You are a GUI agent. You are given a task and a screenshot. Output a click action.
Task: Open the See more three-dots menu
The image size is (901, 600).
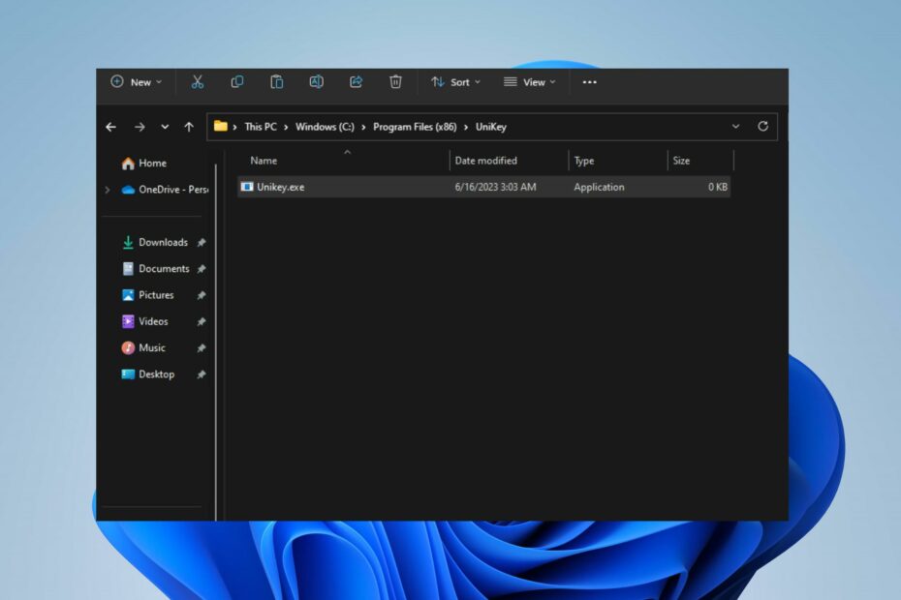[590, 82]
